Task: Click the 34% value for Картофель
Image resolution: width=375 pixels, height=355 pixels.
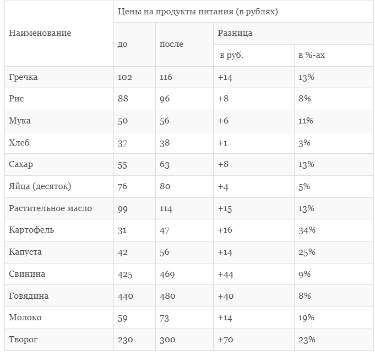Action: [307, 230]
